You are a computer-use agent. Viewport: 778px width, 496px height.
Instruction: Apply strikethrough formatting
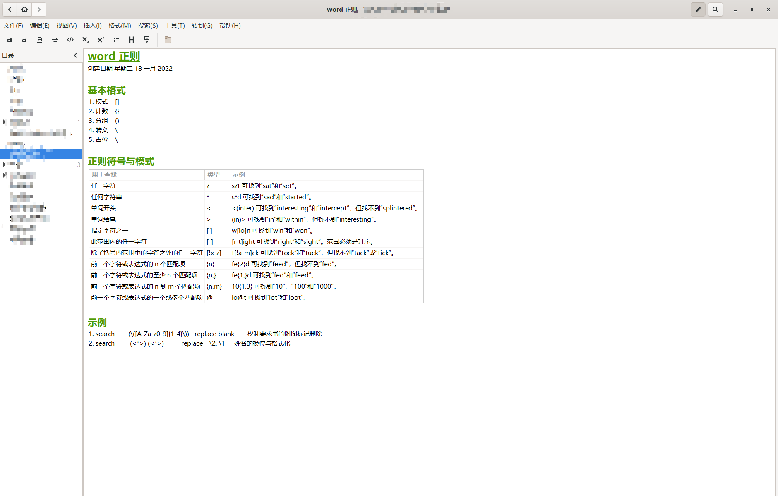coord(55,40)
